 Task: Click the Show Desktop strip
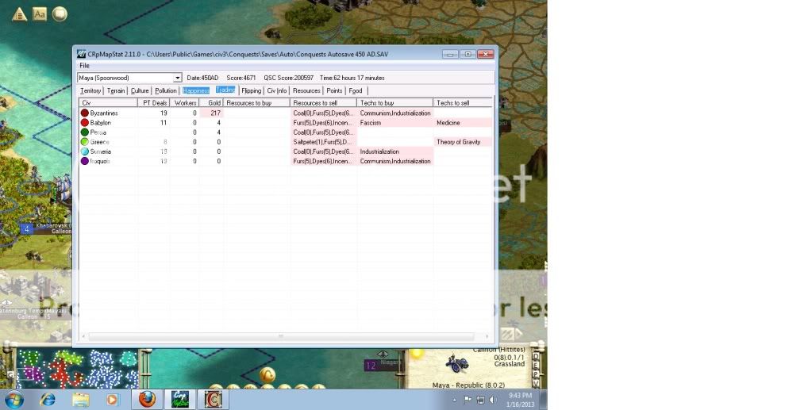point(543,400)
